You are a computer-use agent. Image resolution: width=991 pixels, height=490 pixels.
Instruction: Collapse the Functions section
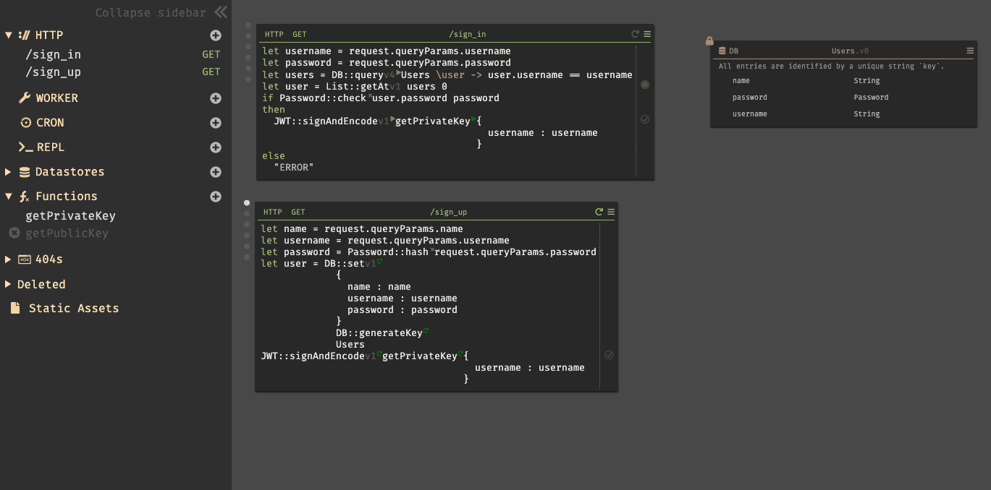click(9, 197)
